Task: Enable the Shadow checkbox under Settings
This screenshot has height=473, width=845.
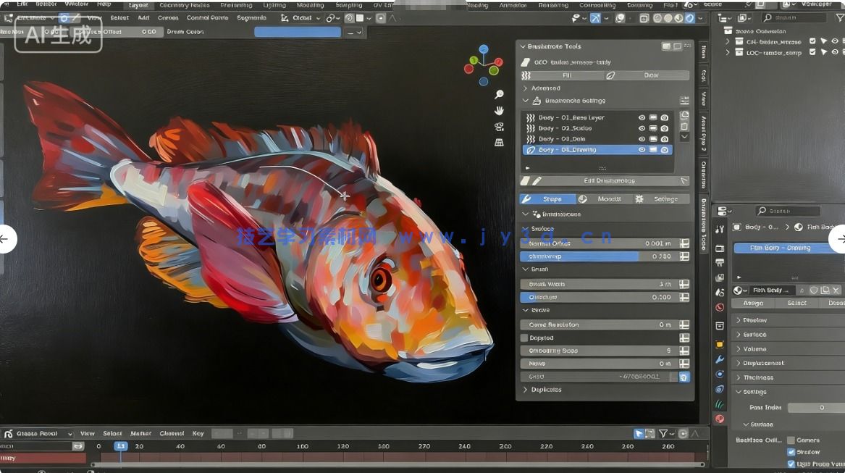Action: tap(791, 452)
